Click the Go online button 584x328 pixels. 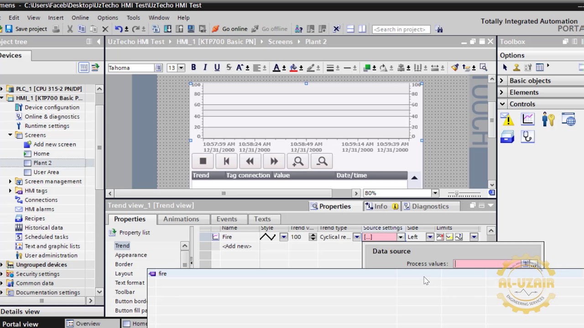[x=229, y=29]
